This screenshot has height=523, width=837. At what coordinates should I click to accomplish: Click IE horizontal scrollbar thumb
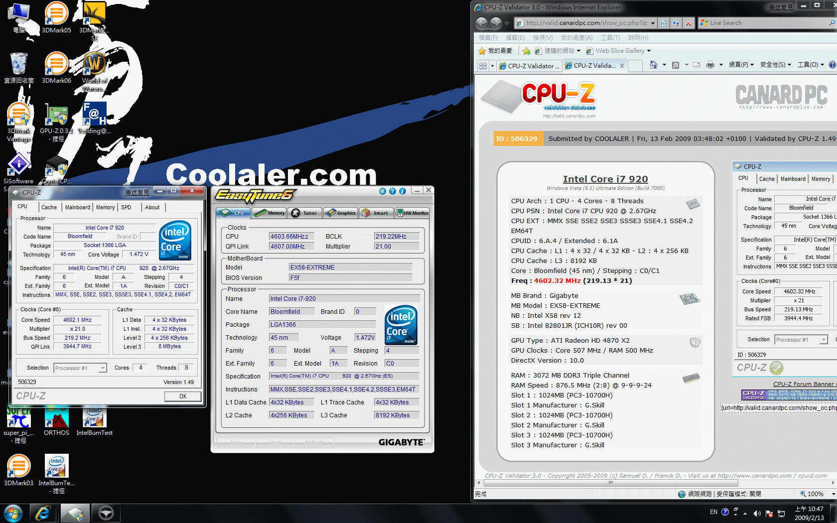tap(610, 483)
